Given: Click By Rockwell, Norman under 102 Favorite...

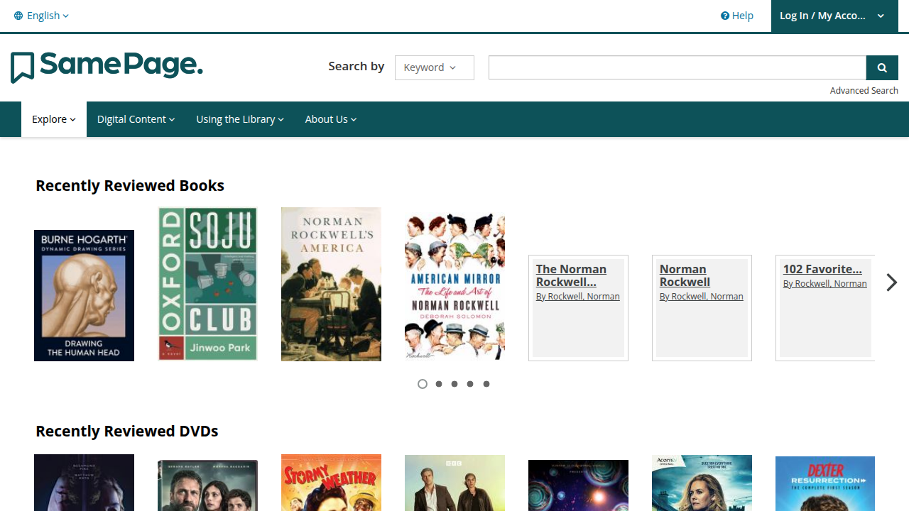Looking at the screenshot, I should coord(825,284).
